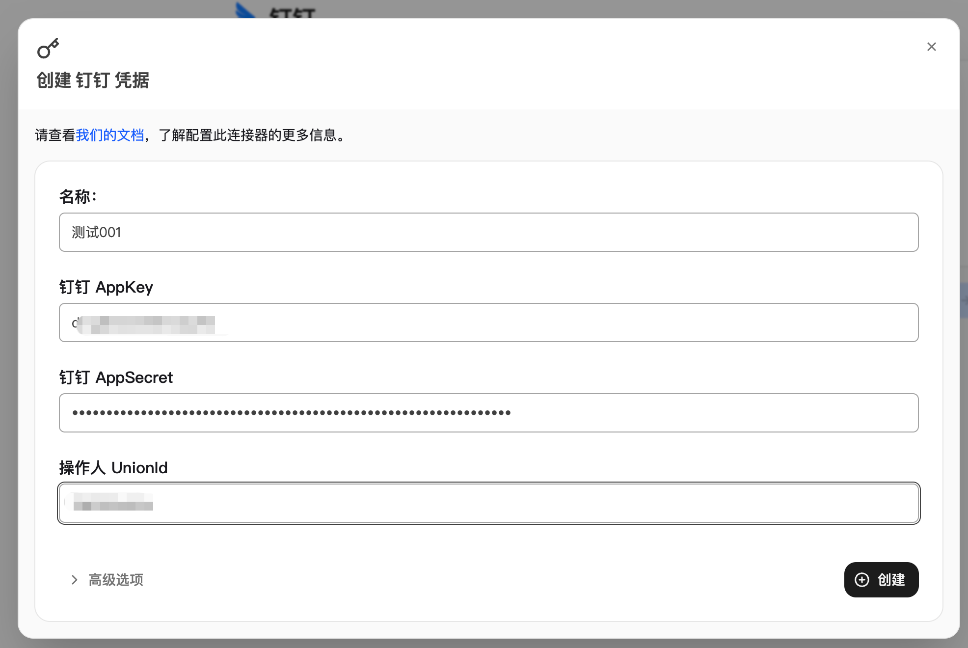Click the 创建 钉钉 凭据 dialog title
This screenshot has width=968, height=648.
[93, 80]
